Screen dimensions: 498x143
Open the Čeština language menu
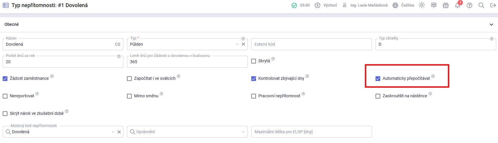[403, 5]
